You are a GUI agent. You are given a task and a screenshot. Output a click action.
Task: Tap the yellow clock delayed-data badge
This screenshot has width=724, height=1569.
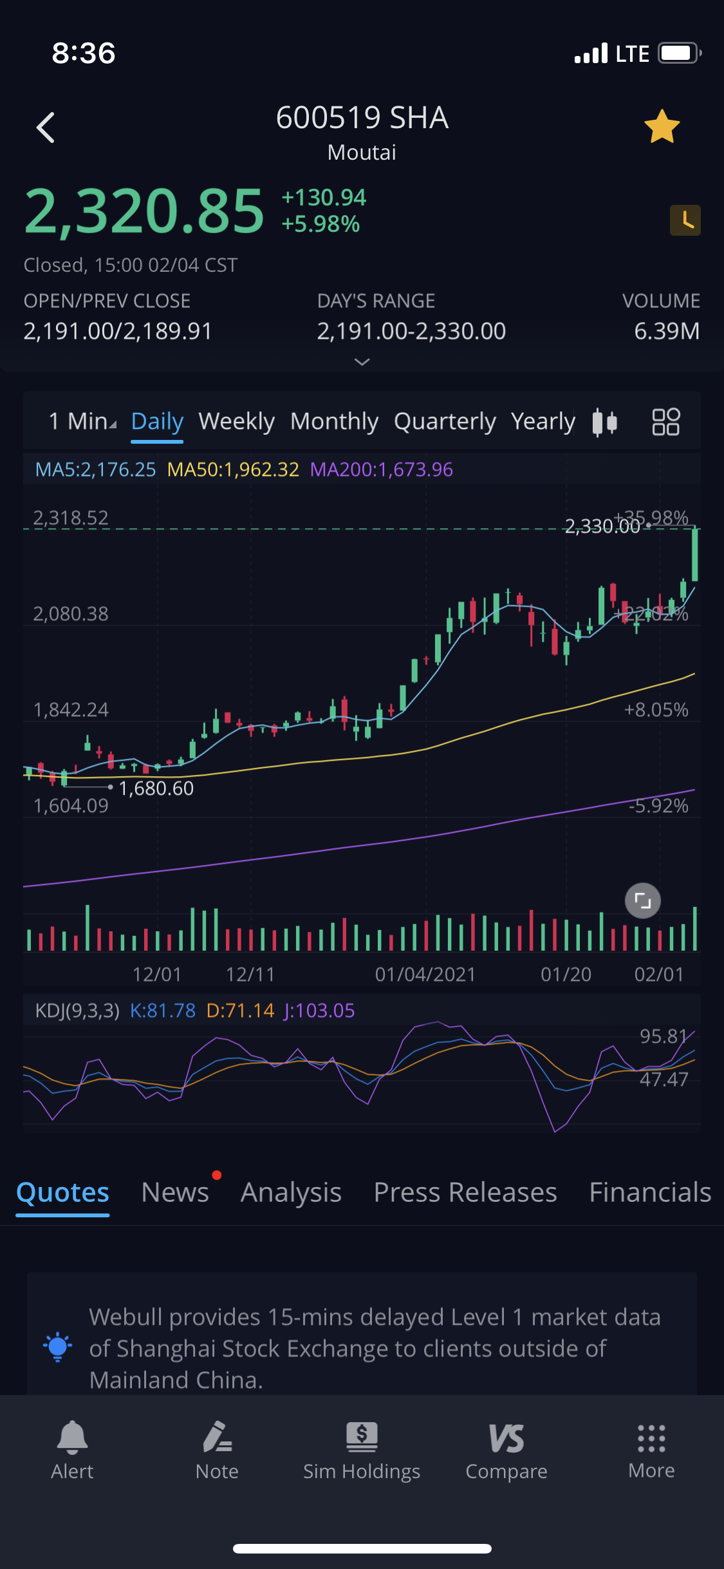point(685,220)
